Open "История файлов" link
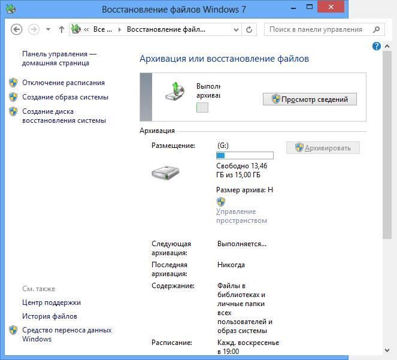This screenshot has height=360, width=397. click(50, 316)
